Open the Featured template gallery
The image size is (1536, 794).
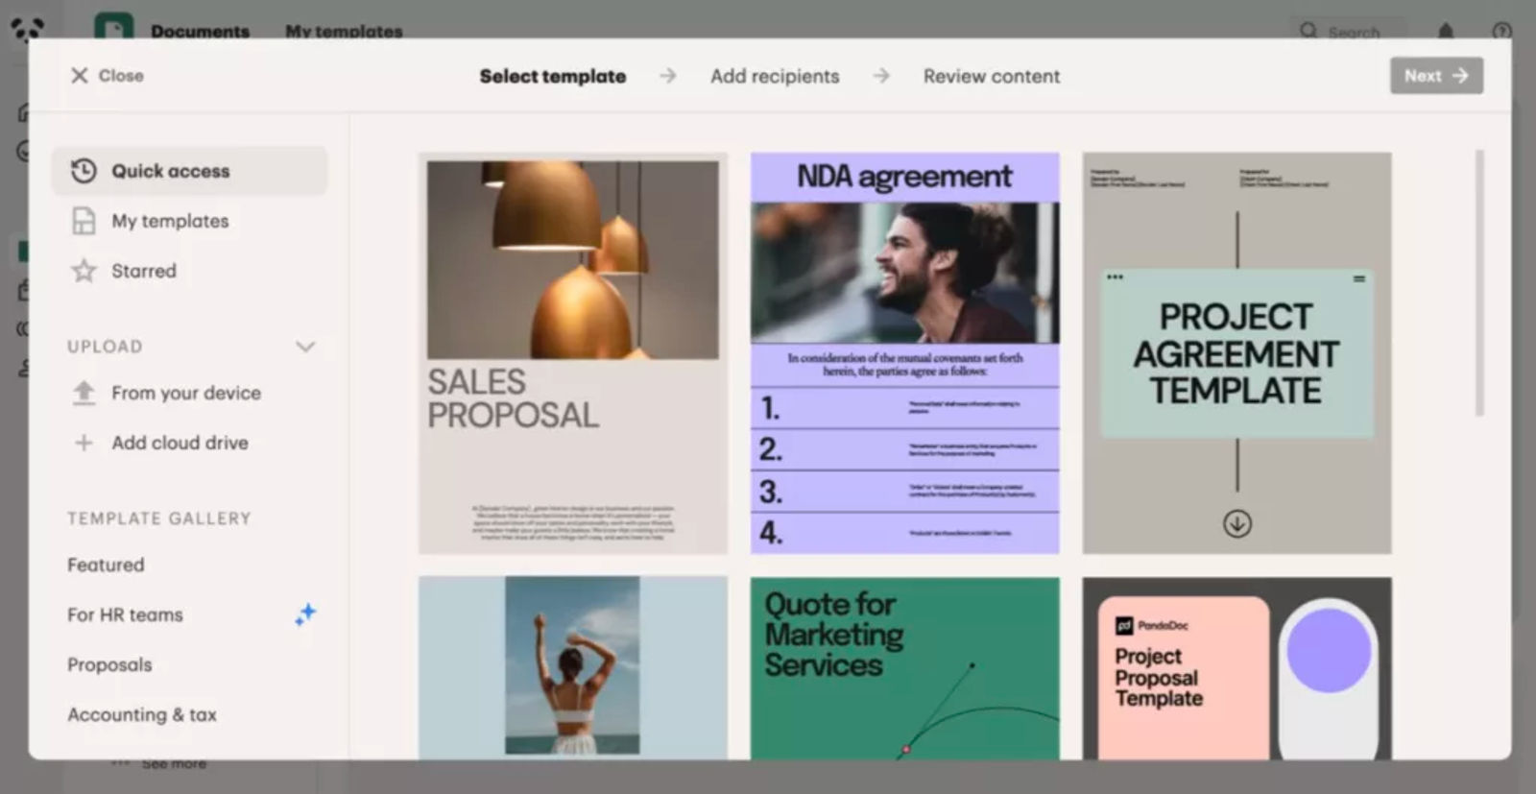pyautogui.click(x=106, y=565)
